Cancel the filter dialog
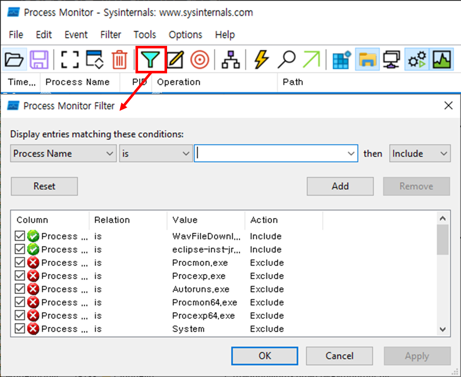Viewport: 461px width, 377px height. 339,356
